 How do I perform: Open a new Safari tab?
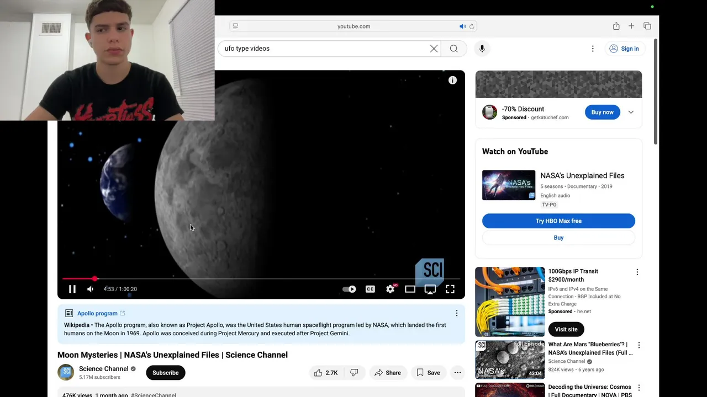click(x=631, y=26)
